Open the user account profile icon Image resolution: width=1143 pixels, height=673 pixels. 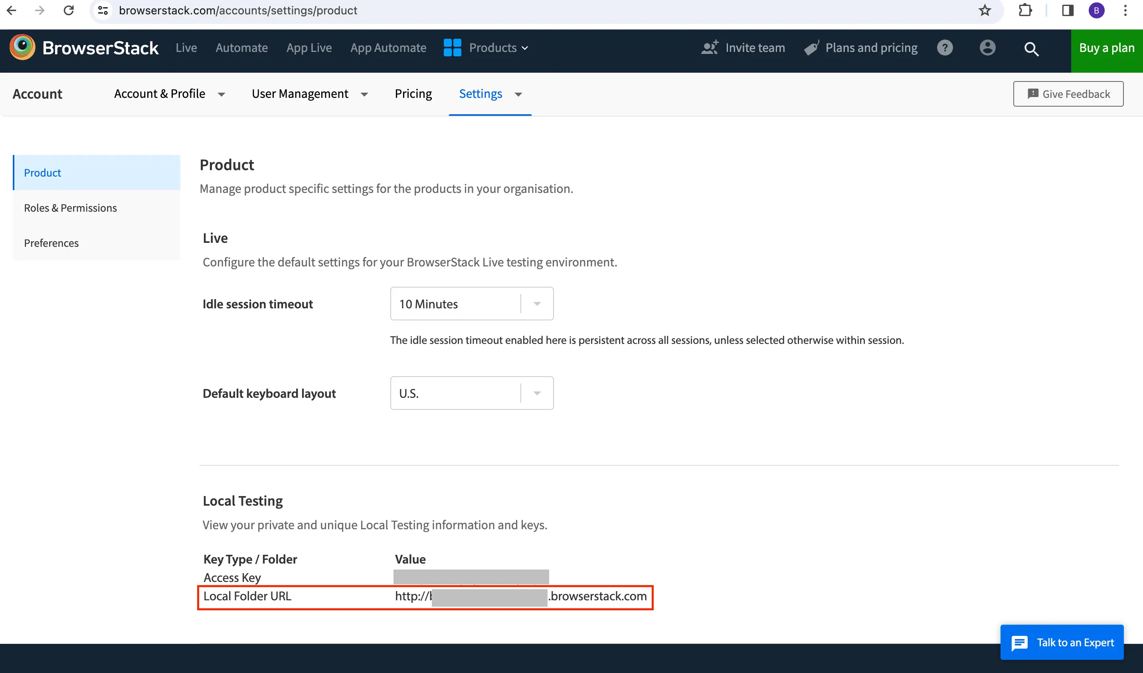[x=987, y=48]
